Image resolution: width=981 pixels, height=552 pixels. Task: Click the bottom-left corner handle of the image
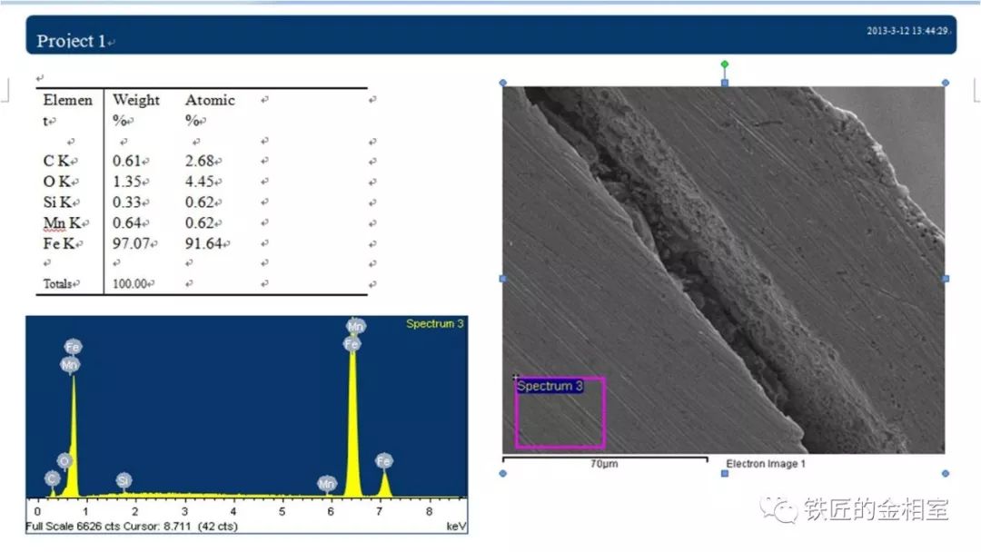click(x=503, y=473)
